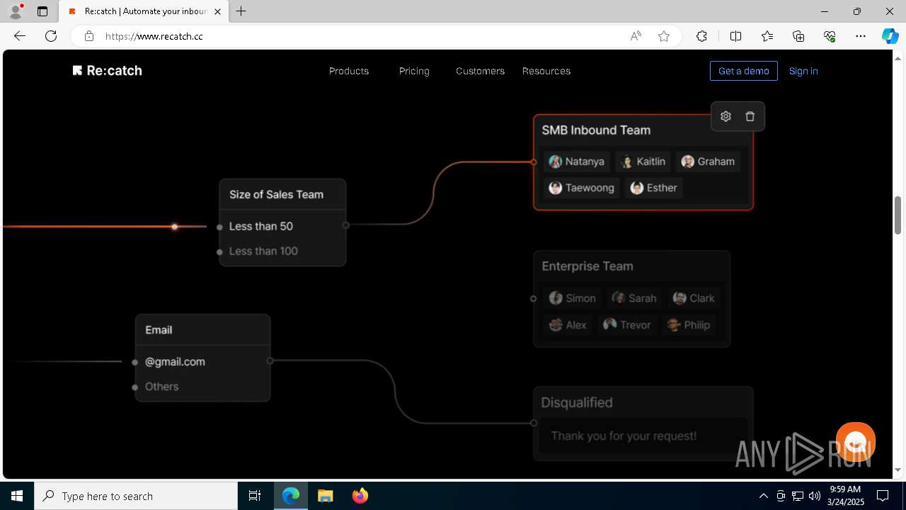Click the Sign in link

click(x=803, y=71)
